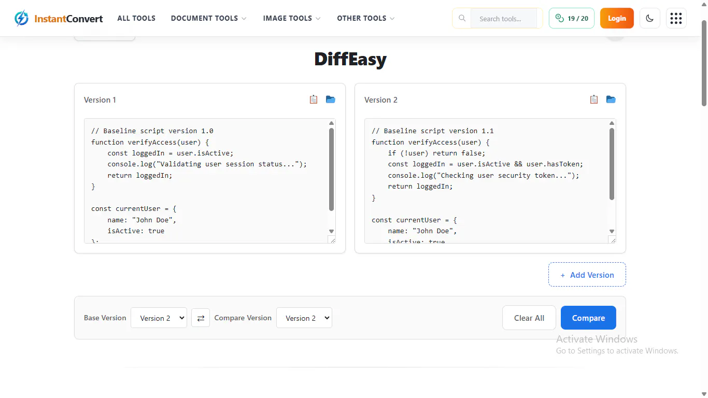708x398 pixels.
Task: Click the blue Compare button
Action: click(588, 318)
